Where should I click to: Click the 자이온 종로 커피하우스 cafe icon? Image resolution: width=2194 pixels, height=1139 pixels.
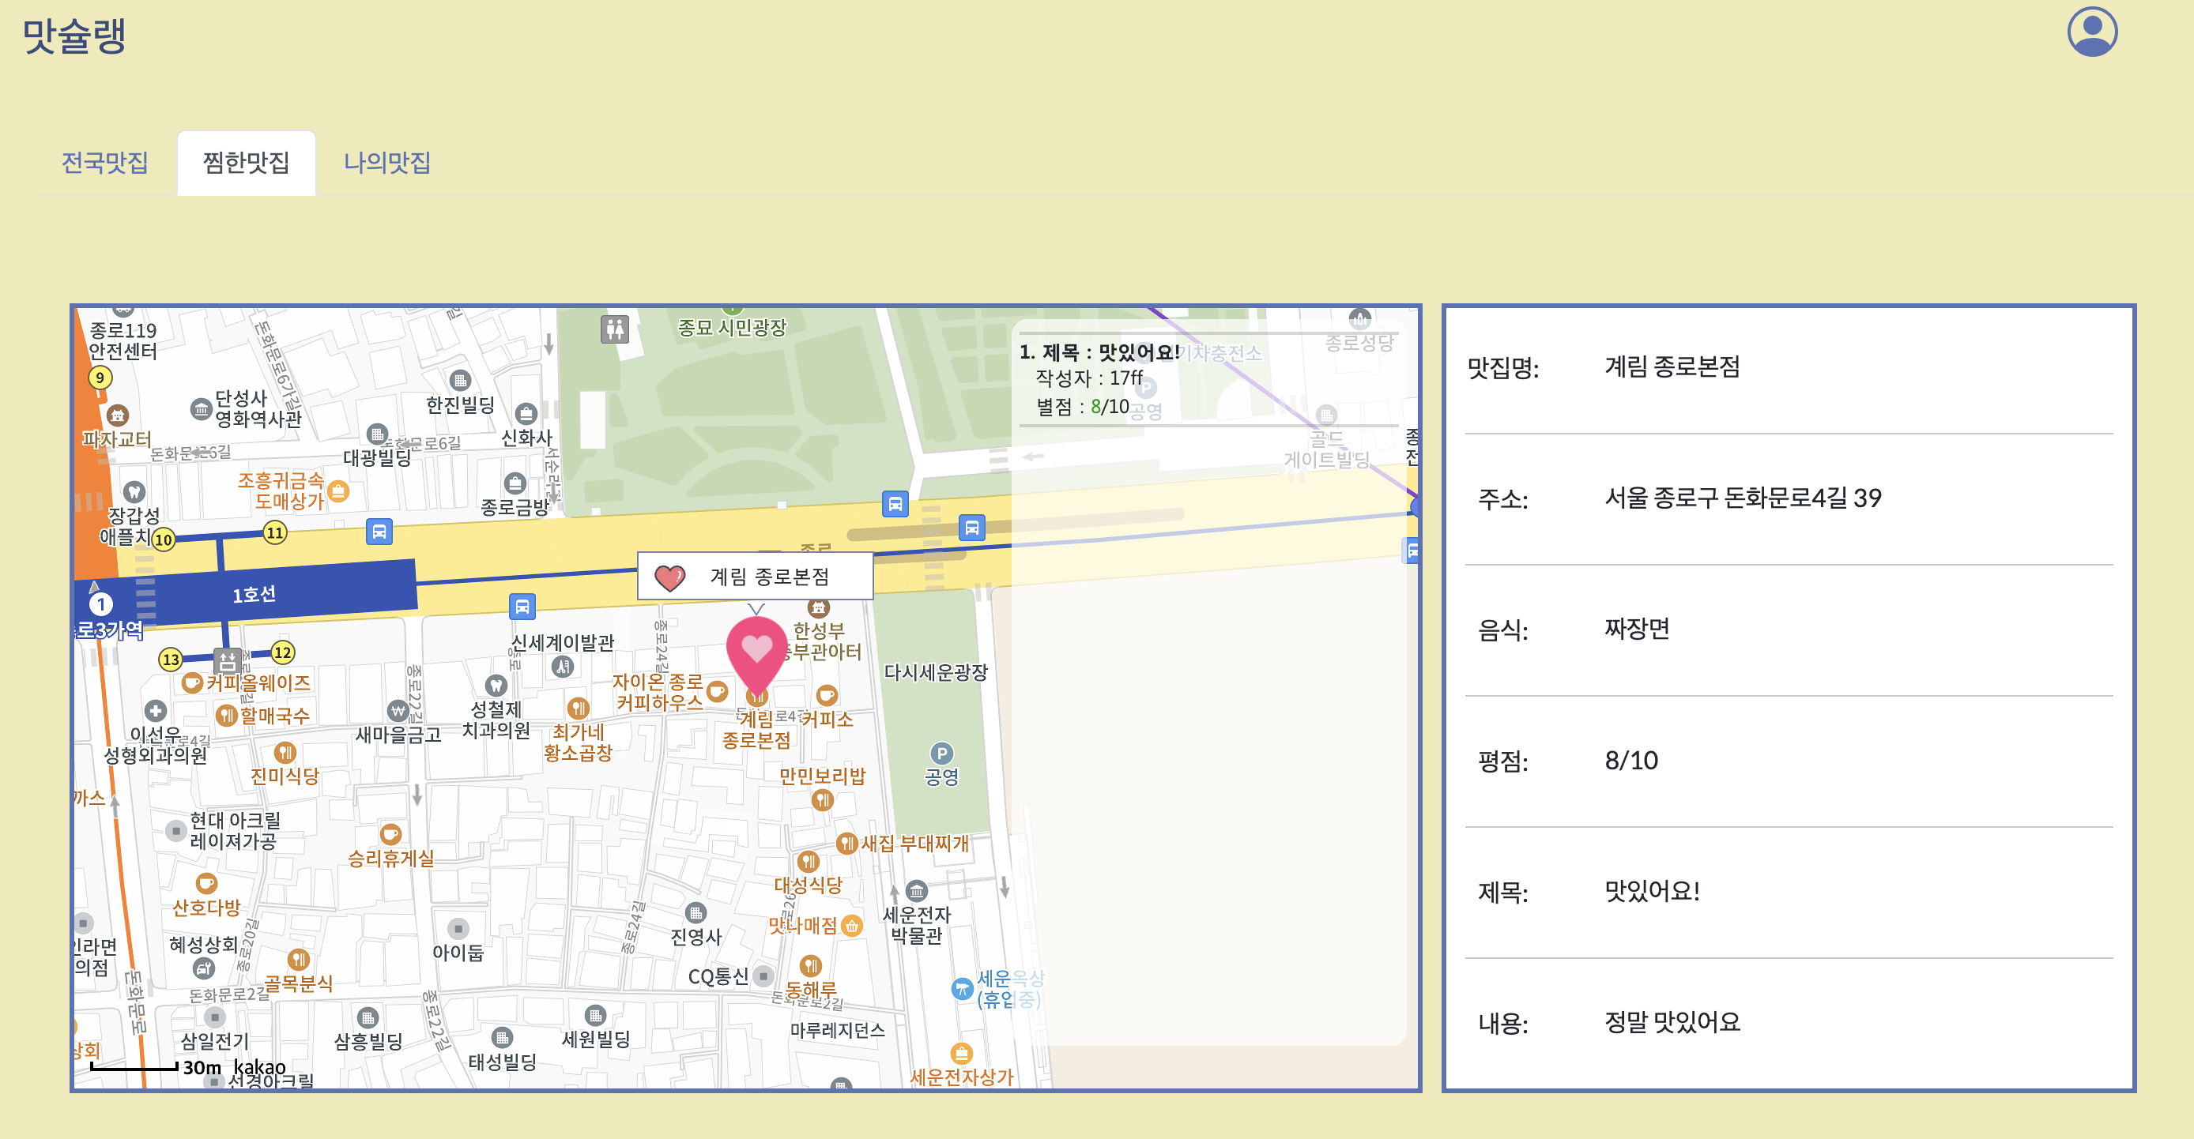[717, 690]
